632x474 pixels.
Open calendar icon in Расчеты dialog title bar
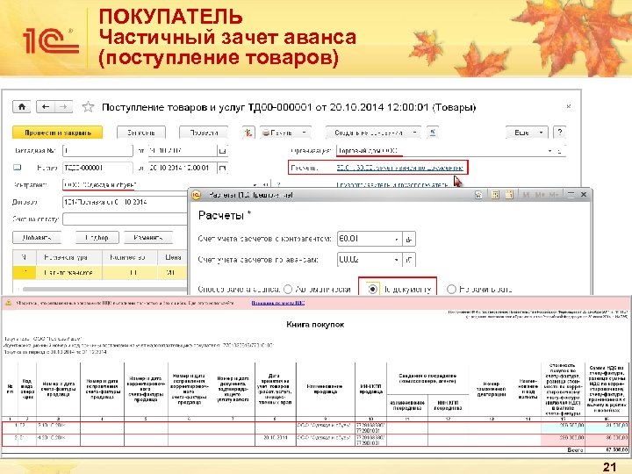(x=509, y=195)
